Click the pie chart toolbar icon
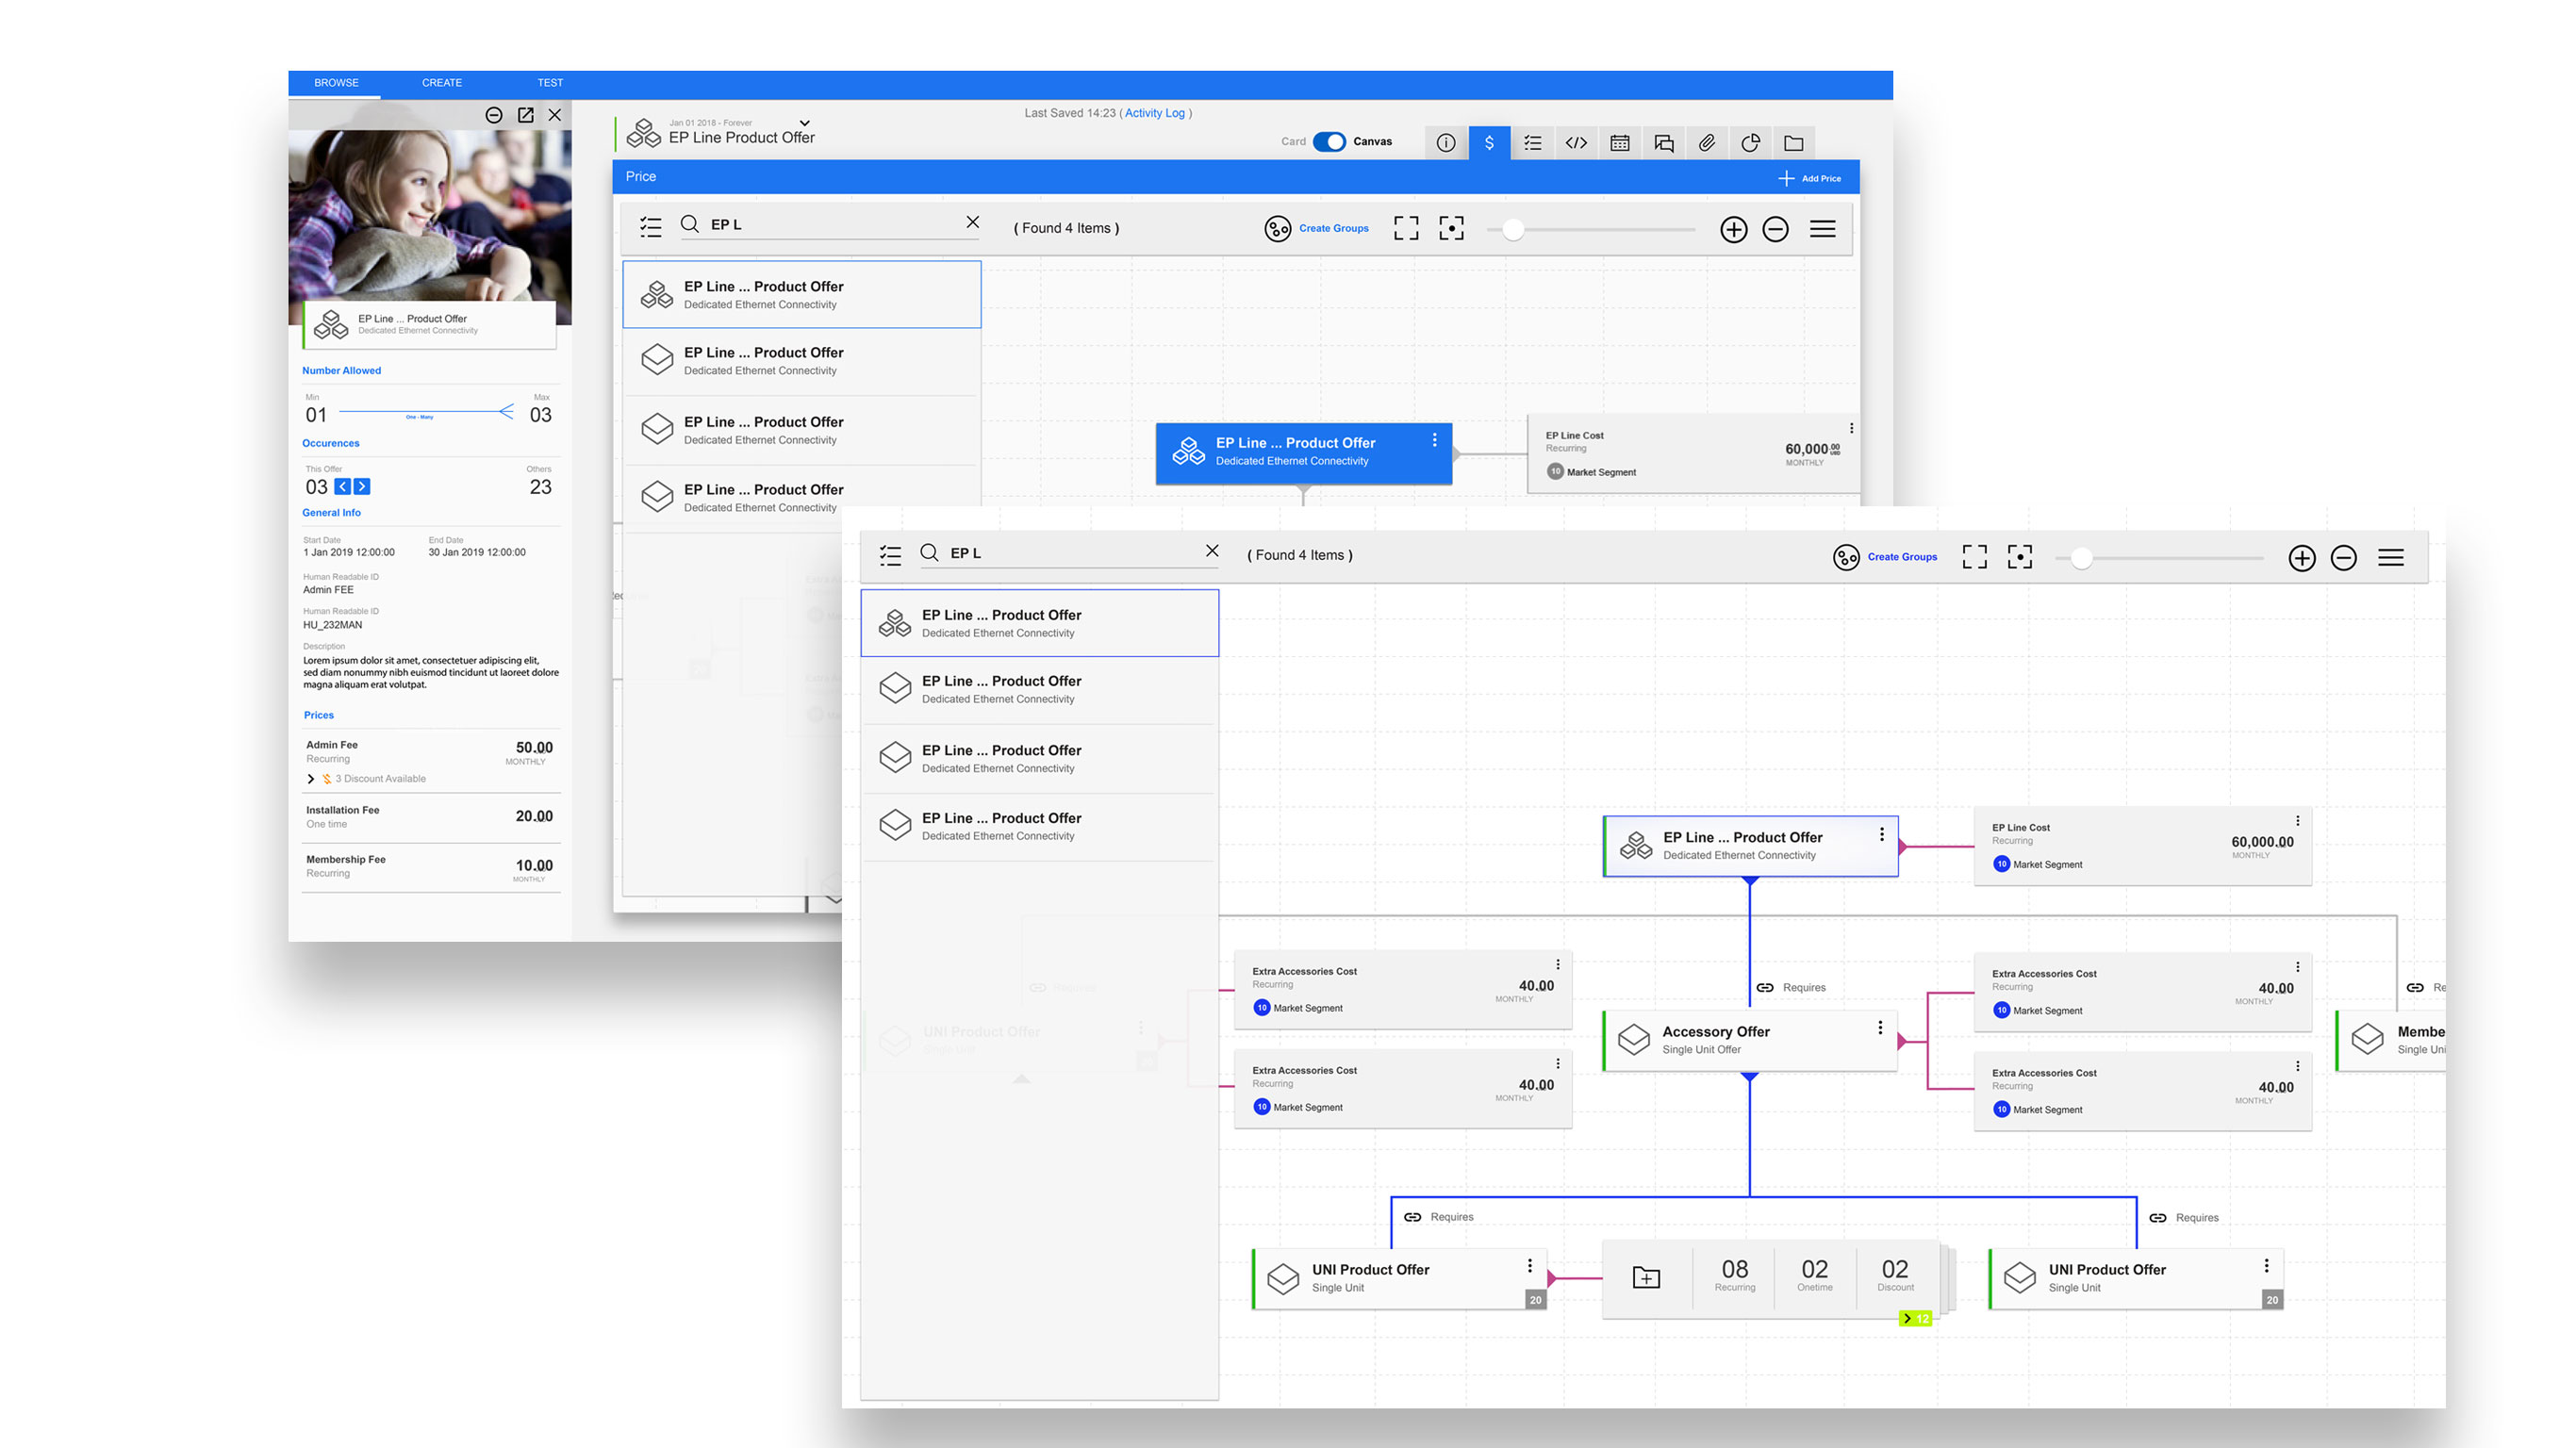 click(x=1750, y=143)
